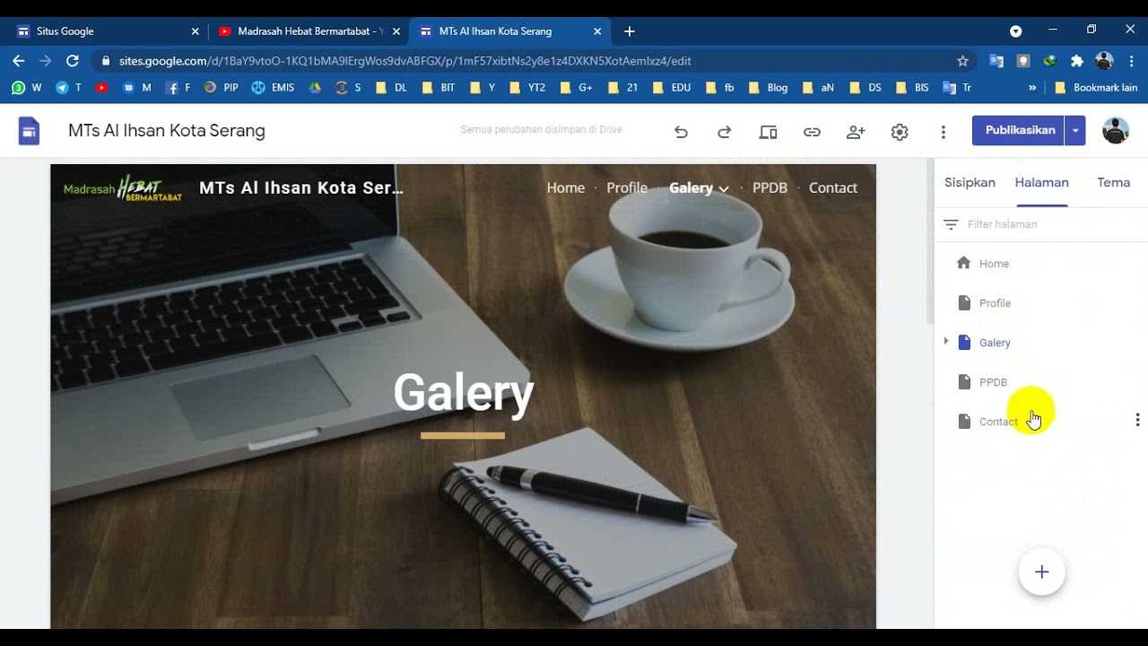Viewport: 1148px width, 646px height.
Task: Open site settings gear
Action: point(900,132)
